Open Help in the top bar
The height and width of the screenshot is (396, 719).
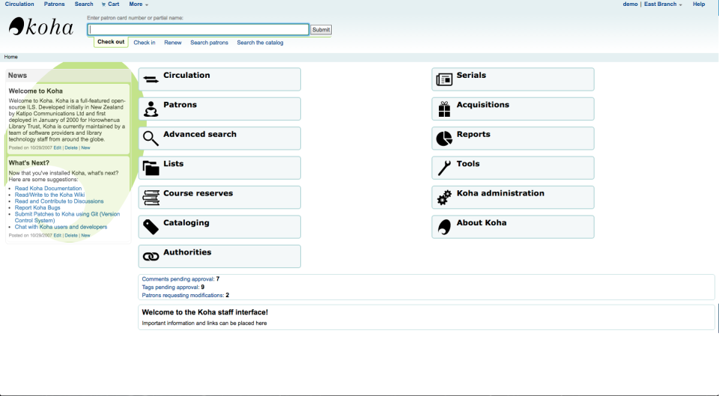click(x=699, y=4)
